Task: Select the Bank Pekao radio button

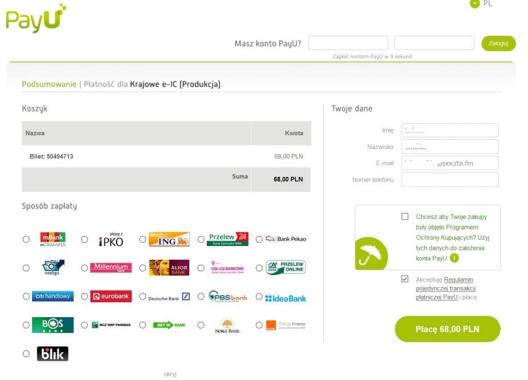Action: (259, 239)
